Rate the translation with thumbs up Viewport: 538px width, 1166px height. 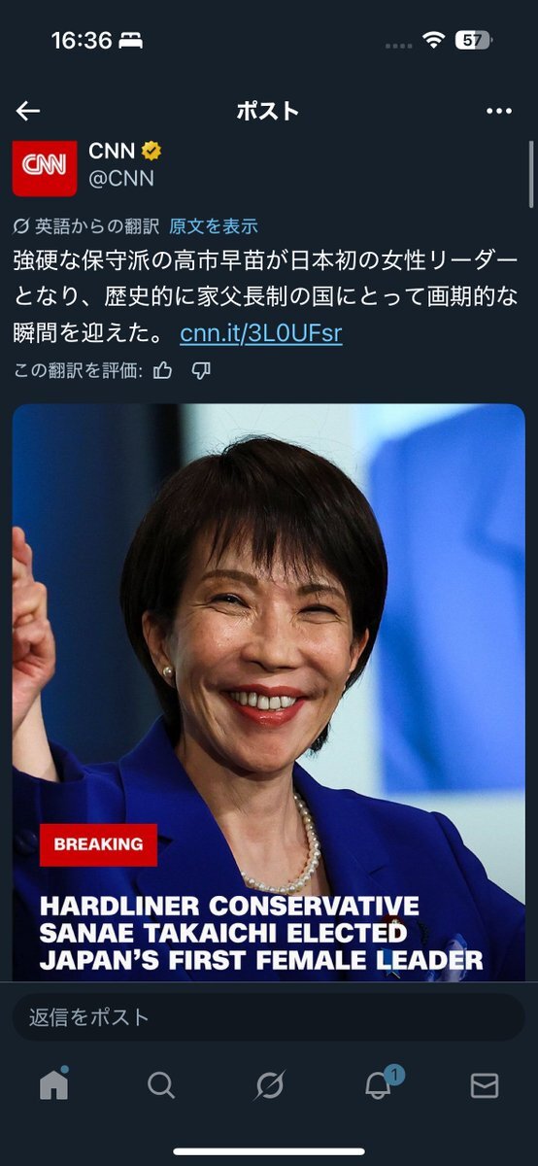(163, 370)
